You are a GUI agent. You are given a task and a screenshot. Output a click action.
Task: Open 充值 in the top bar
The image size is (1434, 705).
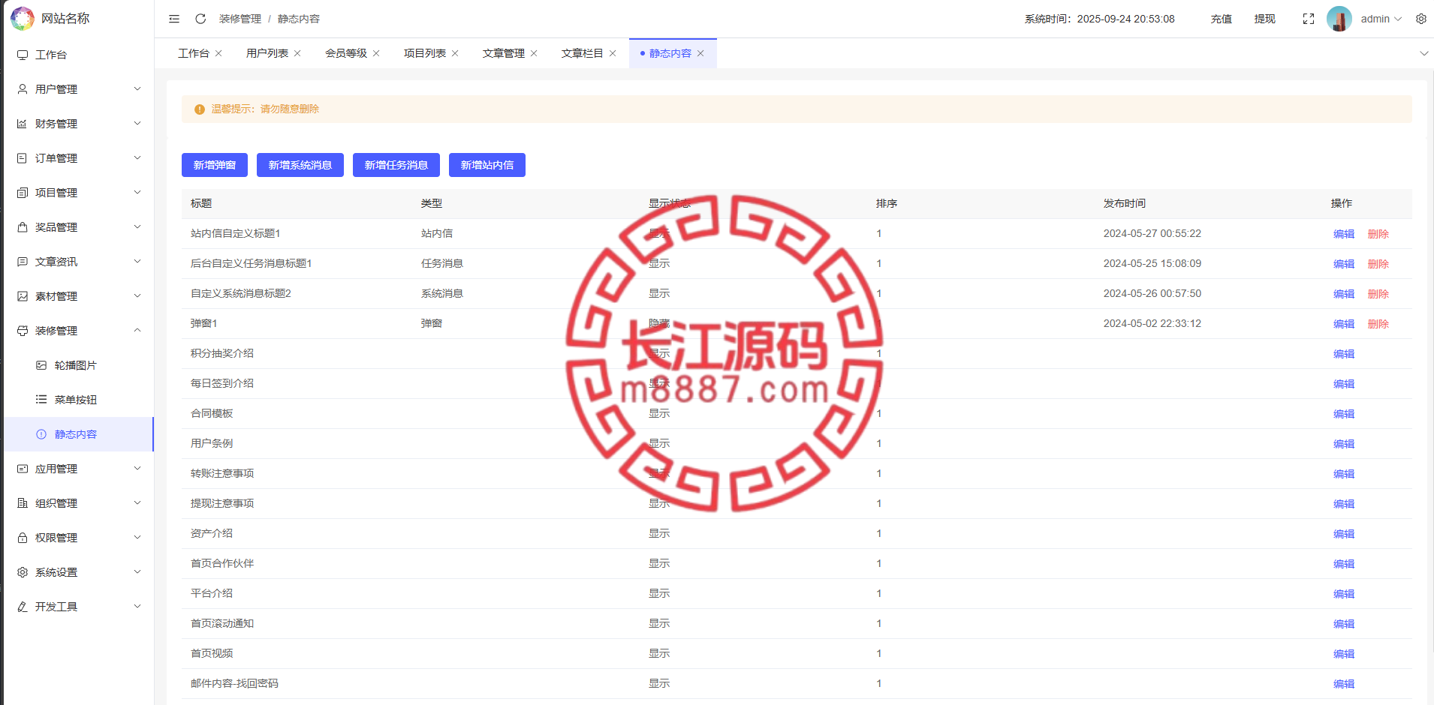tap(1222, 19)
